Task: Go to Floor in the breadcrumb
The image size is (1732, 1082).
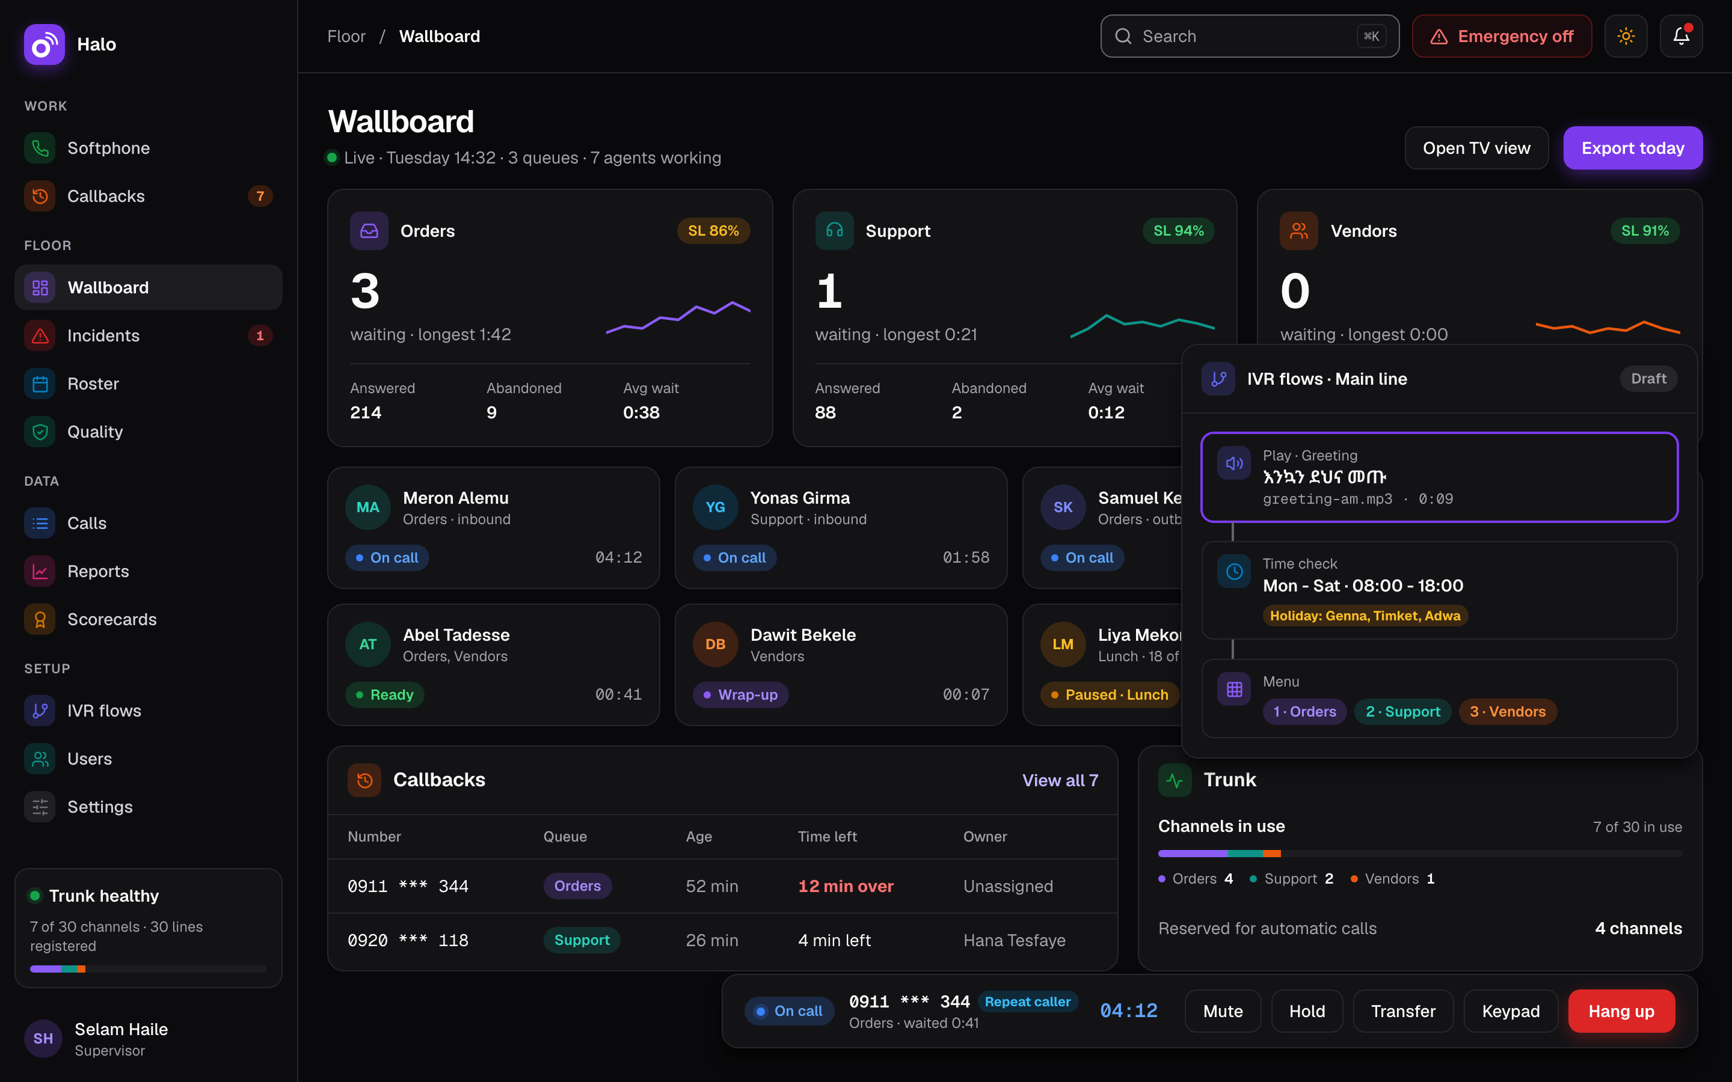Action: point(346,36)
